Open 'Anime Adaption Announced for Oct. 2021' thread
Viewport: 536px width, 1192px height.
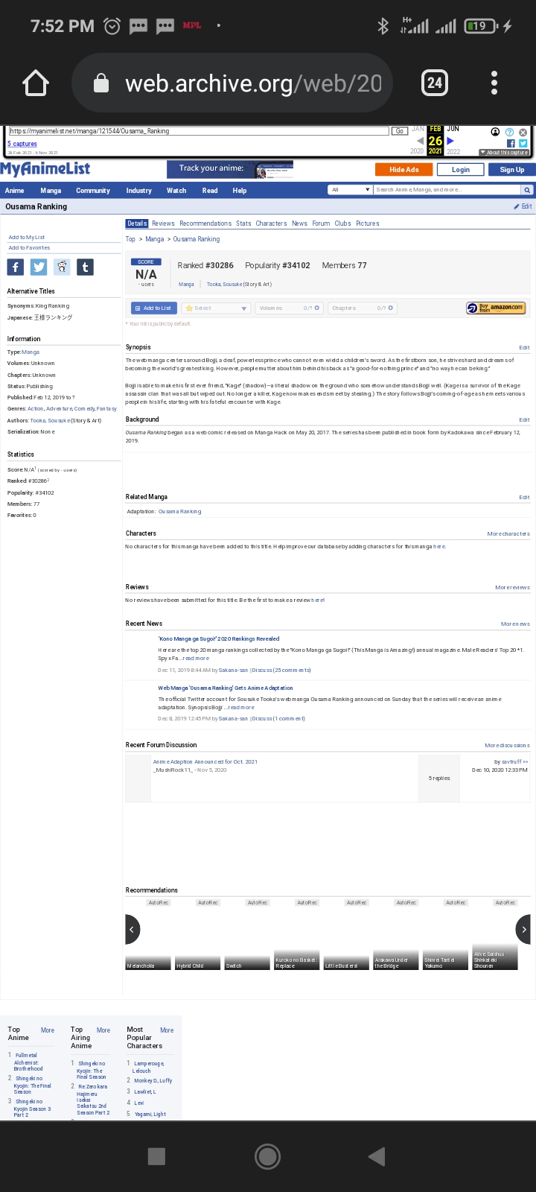click(205, 761)
